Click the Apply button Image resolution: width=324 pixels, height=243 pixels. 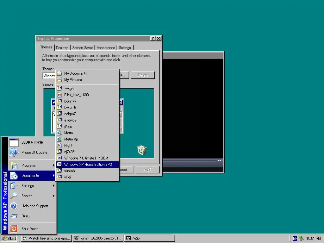[x=148, y=170]
